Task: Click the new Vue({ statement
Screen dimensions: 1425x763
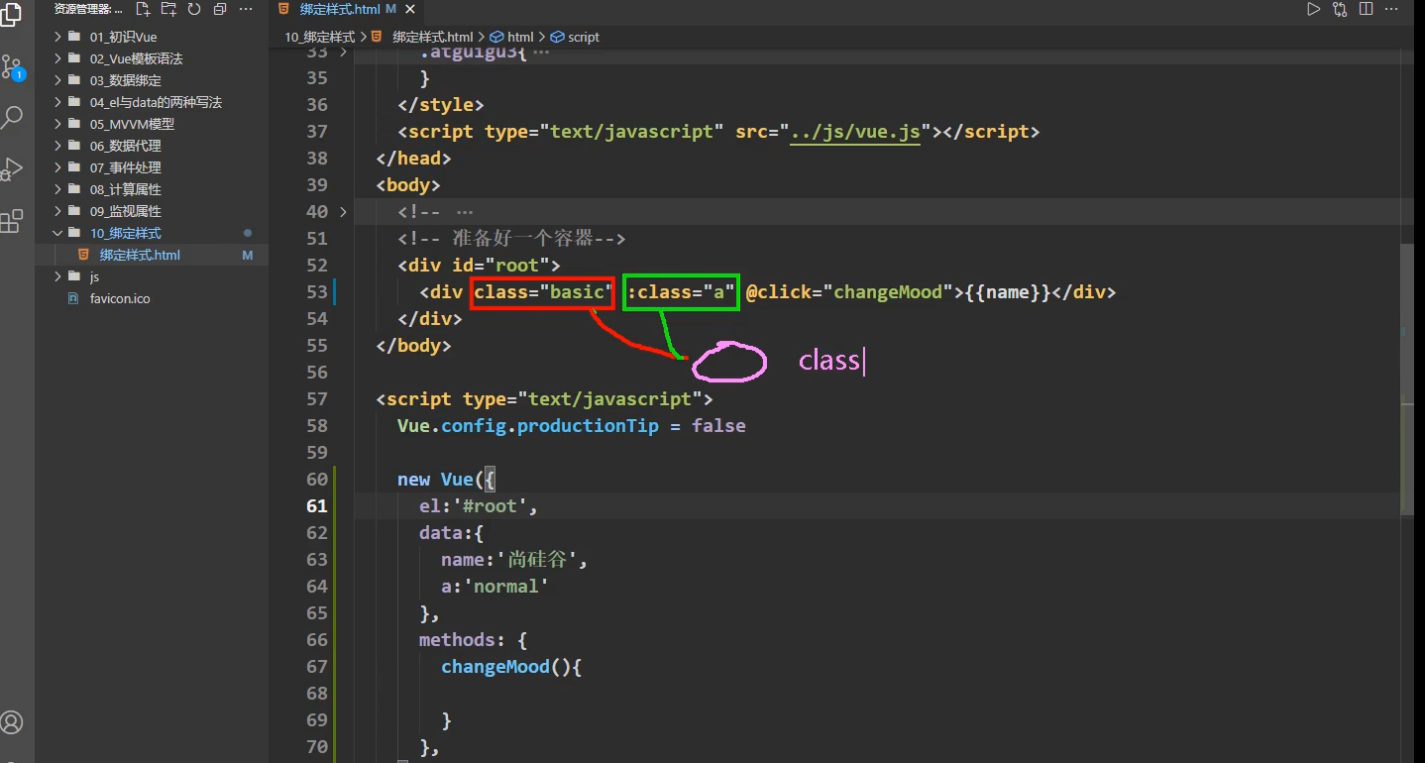Action: [446, 479]
